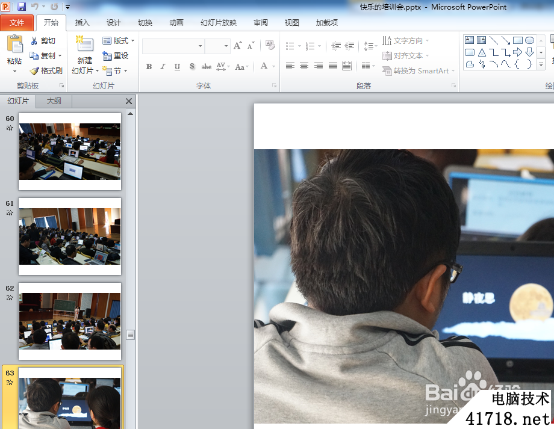
Task: Click the Paste clipboard icon
Action: click(14, 44)
